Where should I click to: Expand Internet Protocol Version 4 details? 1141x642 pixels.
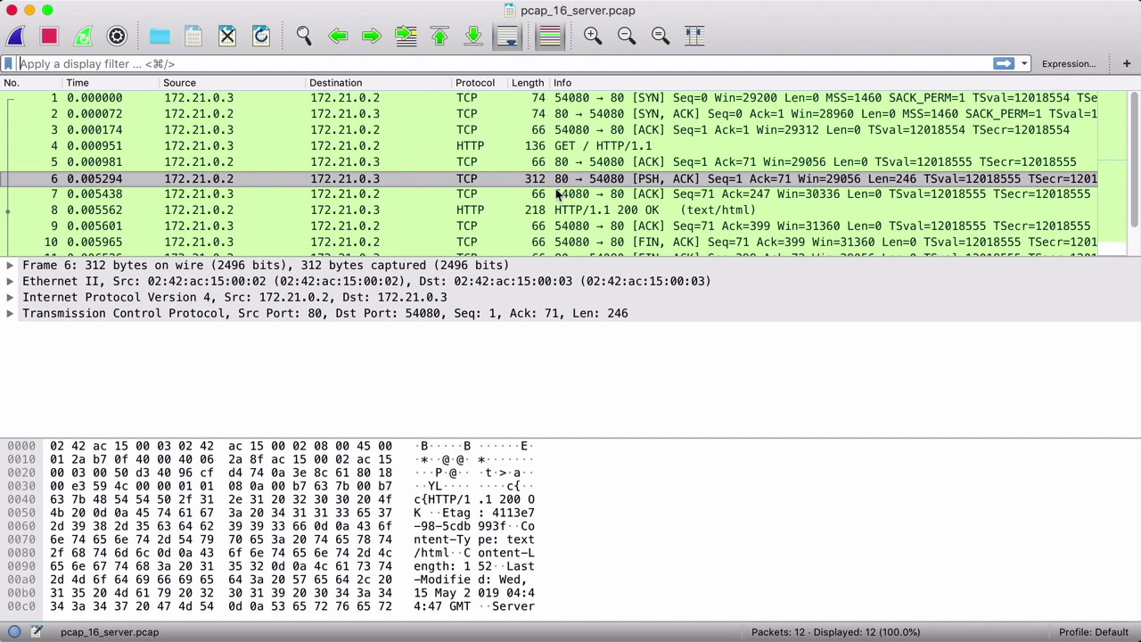point(10,297)
